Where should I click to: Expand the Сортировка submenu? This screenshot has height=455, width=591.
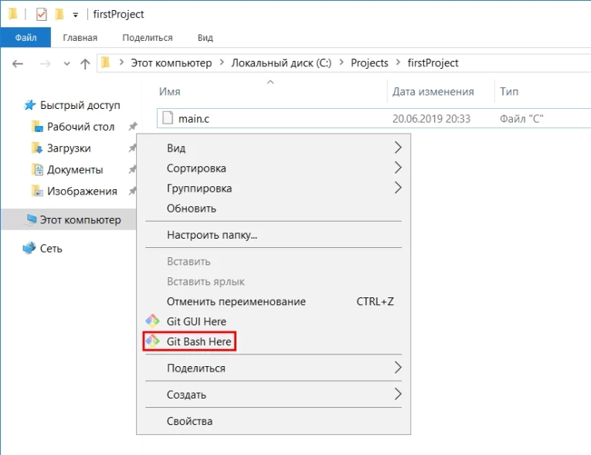coord(398,168)
